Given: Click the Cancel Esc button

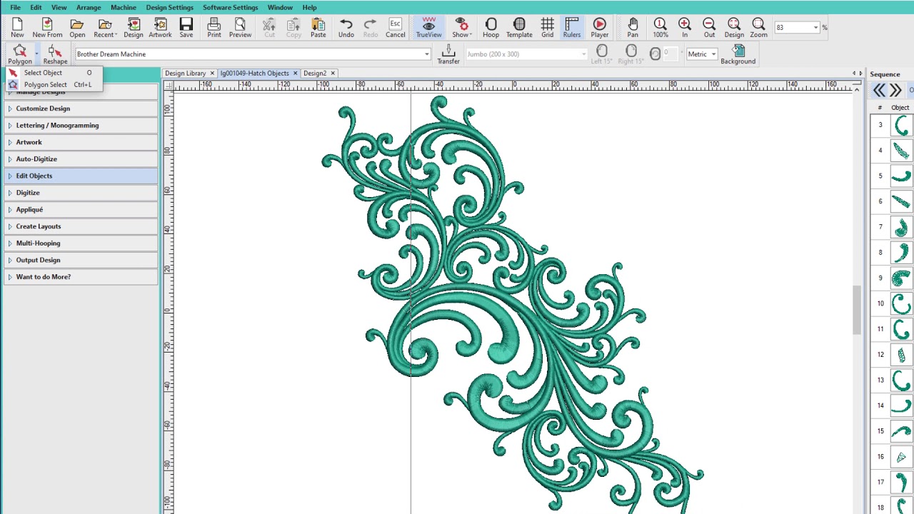Looking at the screenshot, I should (395, 28).
